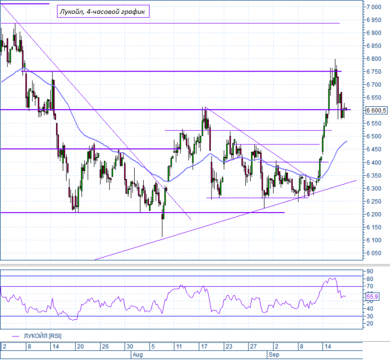Click the 6 100 price axis label

pyautogui.click(x=373, y=240)
